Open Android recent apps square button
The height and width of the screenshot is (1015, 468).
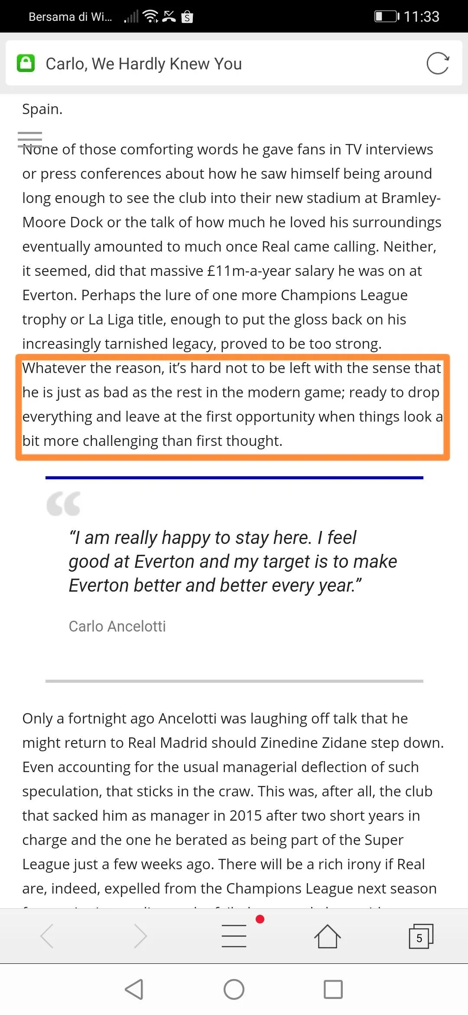click(x=333, y=989)
